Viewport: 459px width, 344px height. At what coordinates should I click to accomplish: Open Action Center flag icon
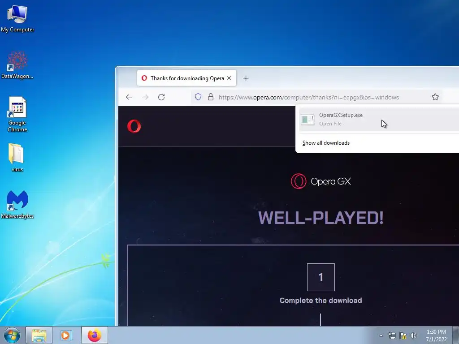click(403, 335)
